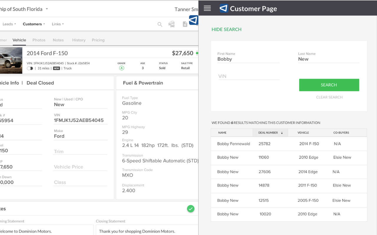This screenshot has height=235, width=377.
Task: Expand the Links dropdown menu
Action: [58, 24]
